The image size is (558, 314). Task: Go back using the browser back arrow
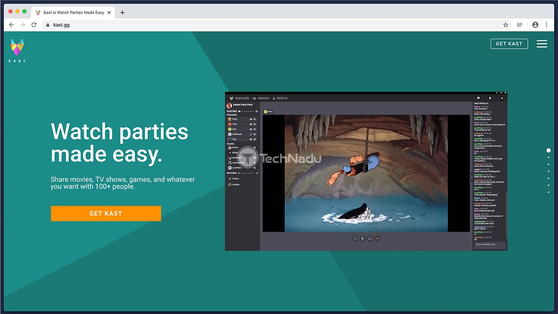(x=12, y=25)
